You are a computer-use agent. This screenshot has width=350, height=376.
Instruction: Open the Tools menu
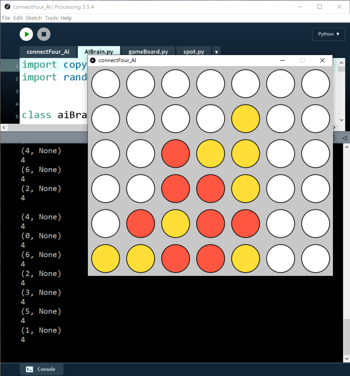pyautogui.click(x=51, y=18)
